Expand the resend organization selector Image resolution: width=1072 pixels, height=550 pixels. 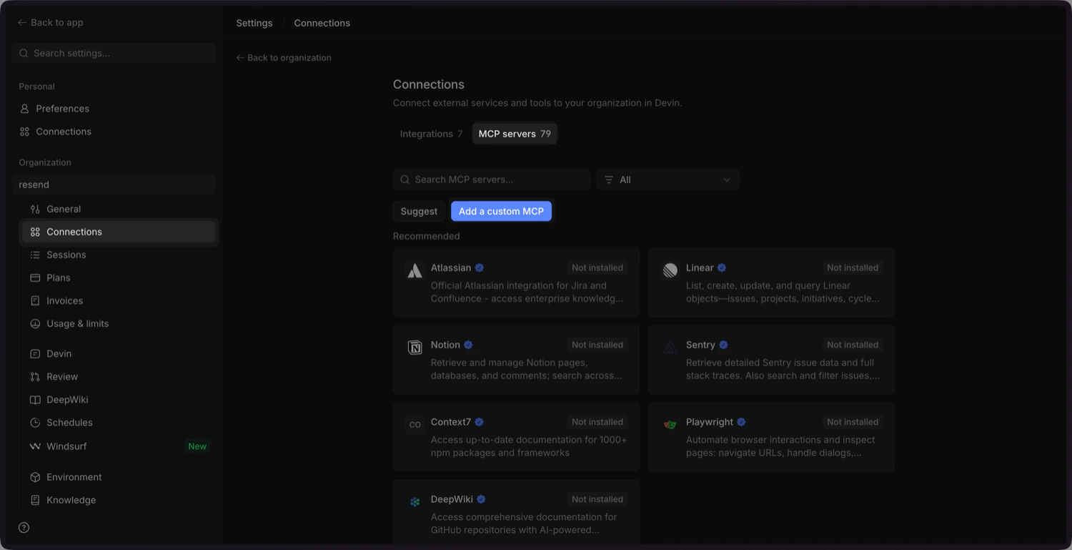coord(114,185)
